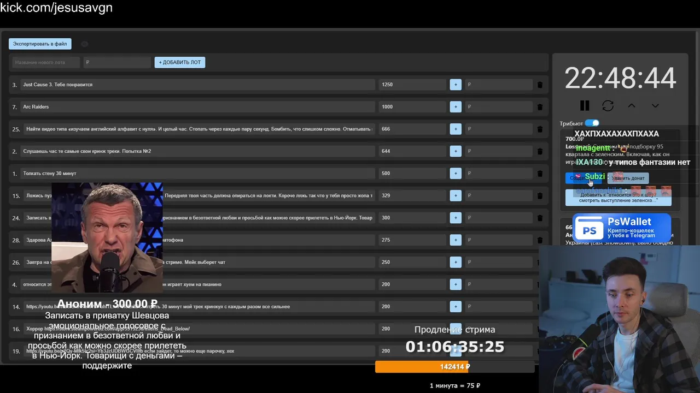Delete the Arc Raiders lot with trash icon
This screenshot has width=700, height=393.
point(540,107)
